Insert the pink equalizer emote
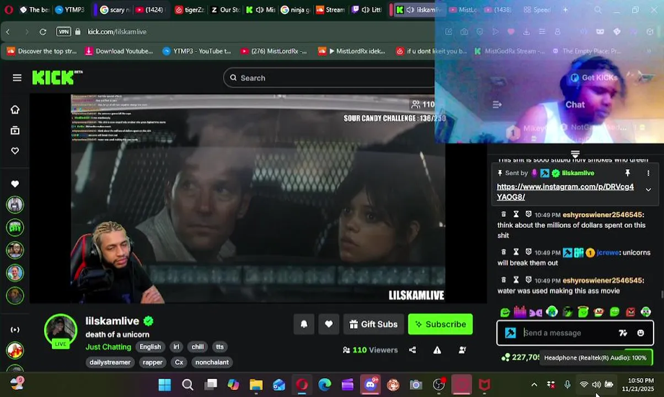The width and height of the screenshot is (664, 397). (x=520, y=312)
